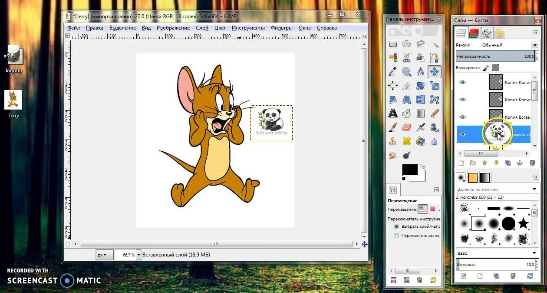Anchor the floating layer

[520, 163]
